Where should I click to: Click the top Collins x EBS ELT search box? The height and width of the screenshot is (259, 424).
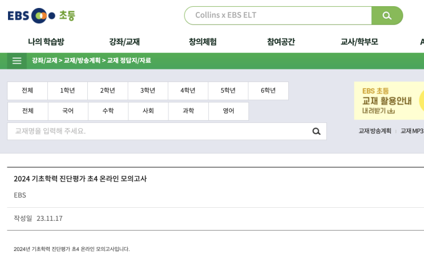278,15
